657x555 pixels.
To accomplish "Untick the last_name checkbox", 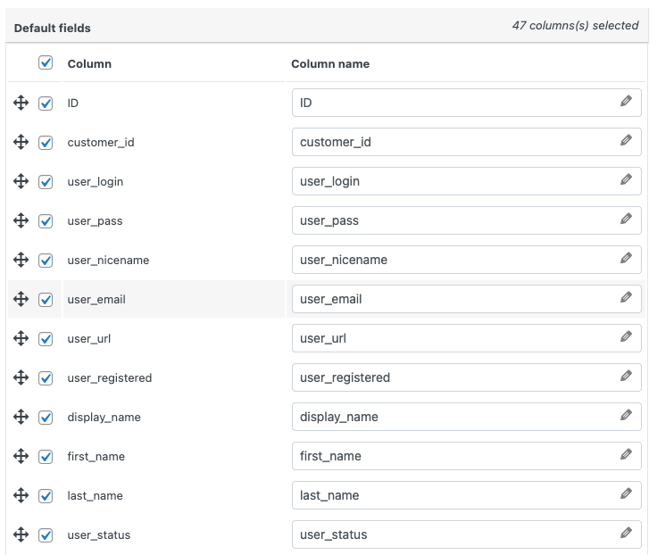I will point(46,495).
